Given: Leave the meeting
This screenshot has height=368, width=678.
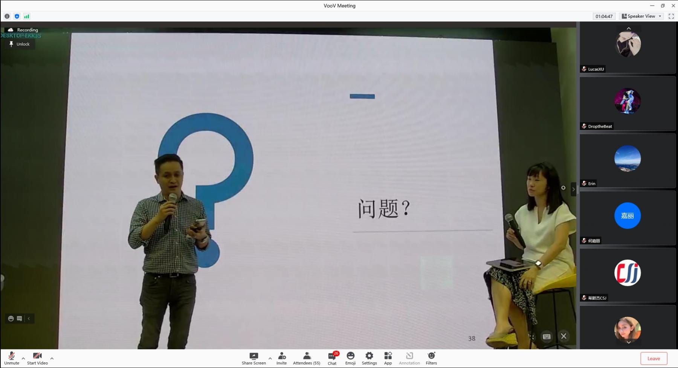Looking at the screenshot, I should 654,359.
